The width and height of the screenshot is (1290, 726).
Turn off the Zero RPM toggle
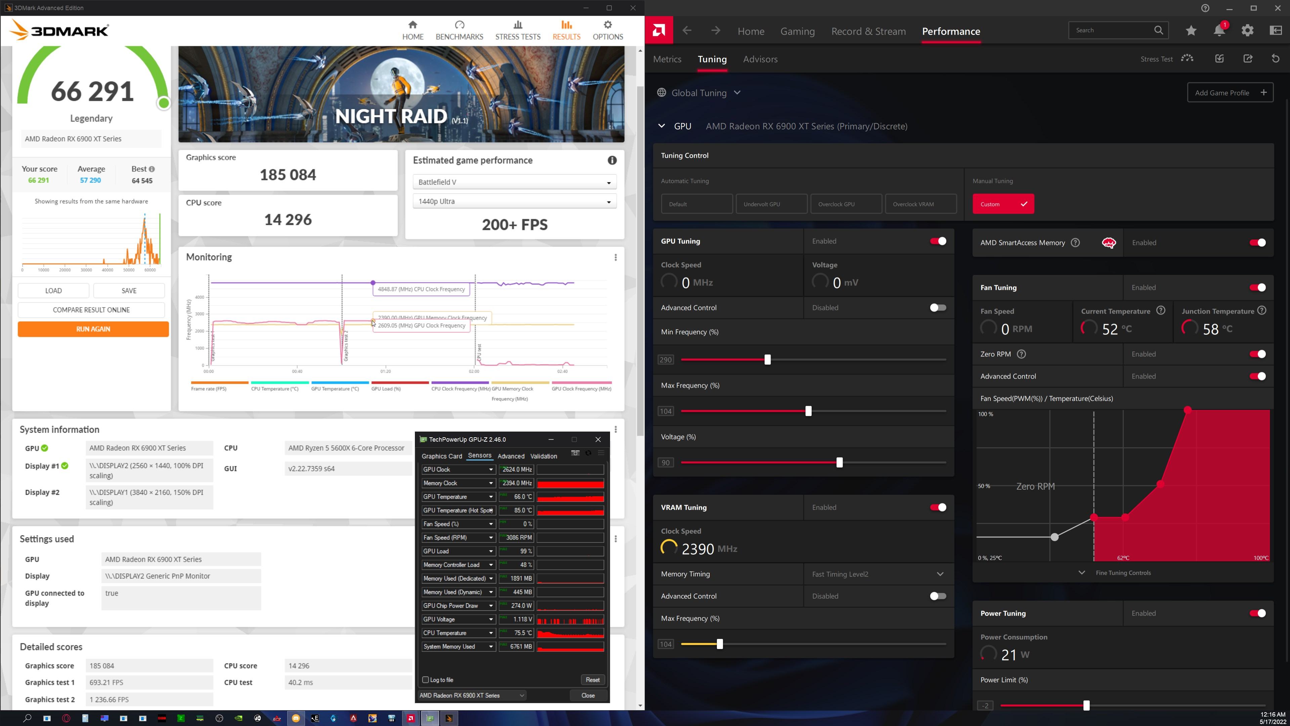coord(1257,354)
